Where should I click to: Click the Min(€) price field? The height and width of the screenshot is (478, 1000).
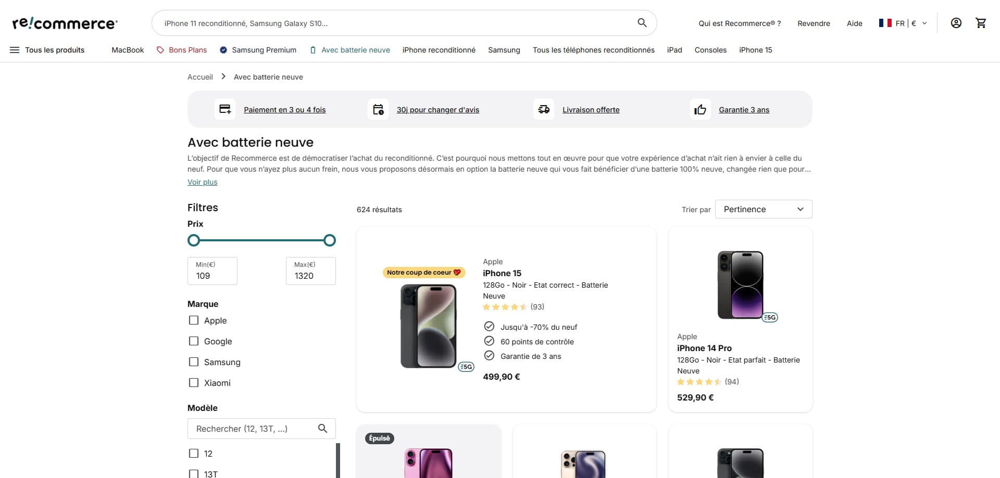[x=213, y=271]
